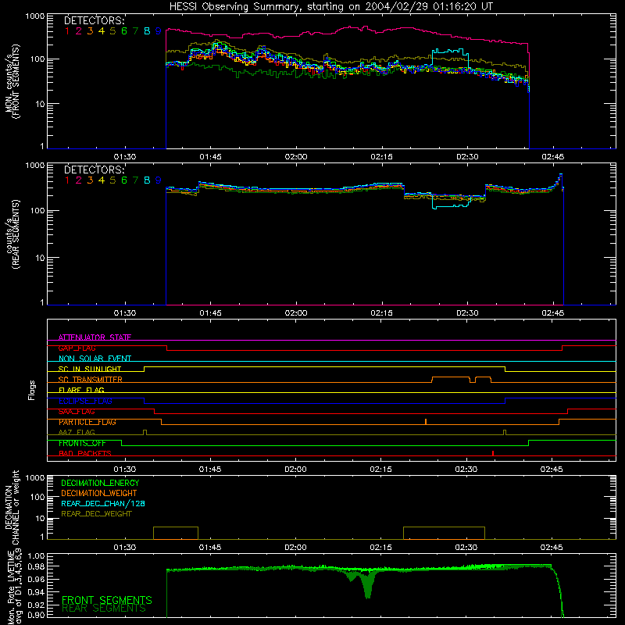Click the ECLIPSE_FLAG label
Image resolution: width=625 pixels, height=625 pixels.
coord(85,401)
